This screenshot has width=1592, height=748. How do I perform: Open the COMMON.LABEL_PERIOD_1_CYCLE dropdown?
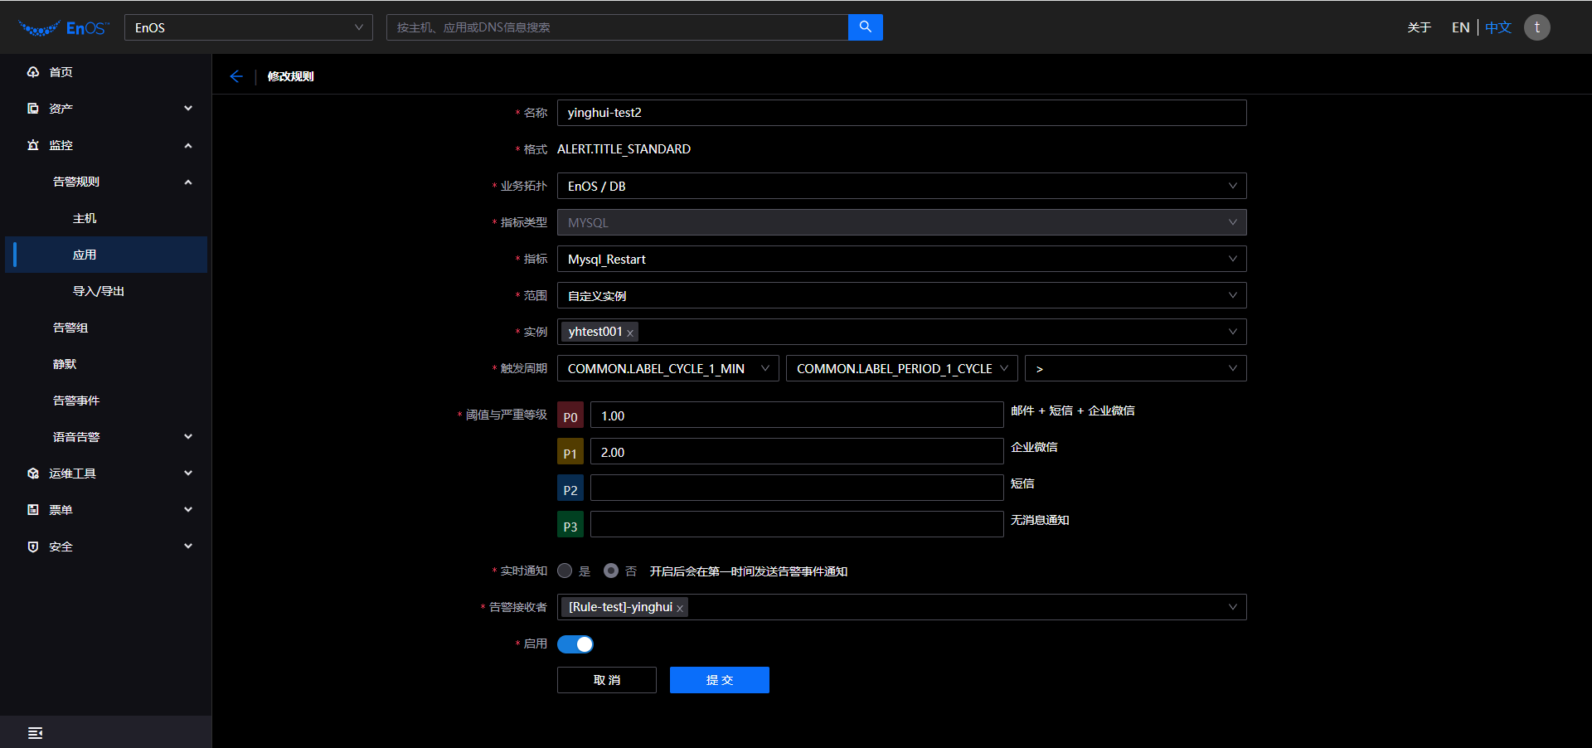(x=902, y=368)
